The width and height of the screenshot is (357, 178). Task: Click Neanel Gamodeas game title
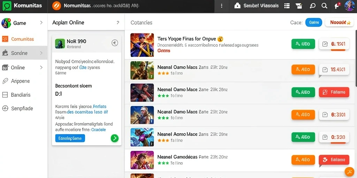click(177, 157)
